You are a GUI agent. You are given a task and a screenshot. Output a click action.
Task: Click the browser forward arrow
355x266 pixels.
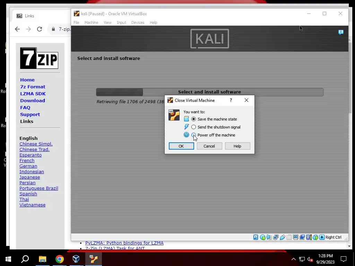pos(28,29)
